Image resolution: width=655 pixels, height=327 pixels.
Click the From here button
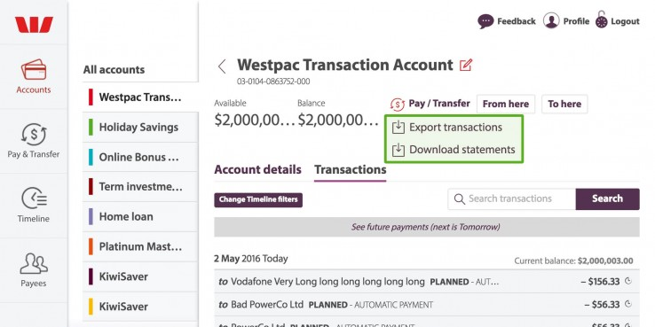click(506, 104)
